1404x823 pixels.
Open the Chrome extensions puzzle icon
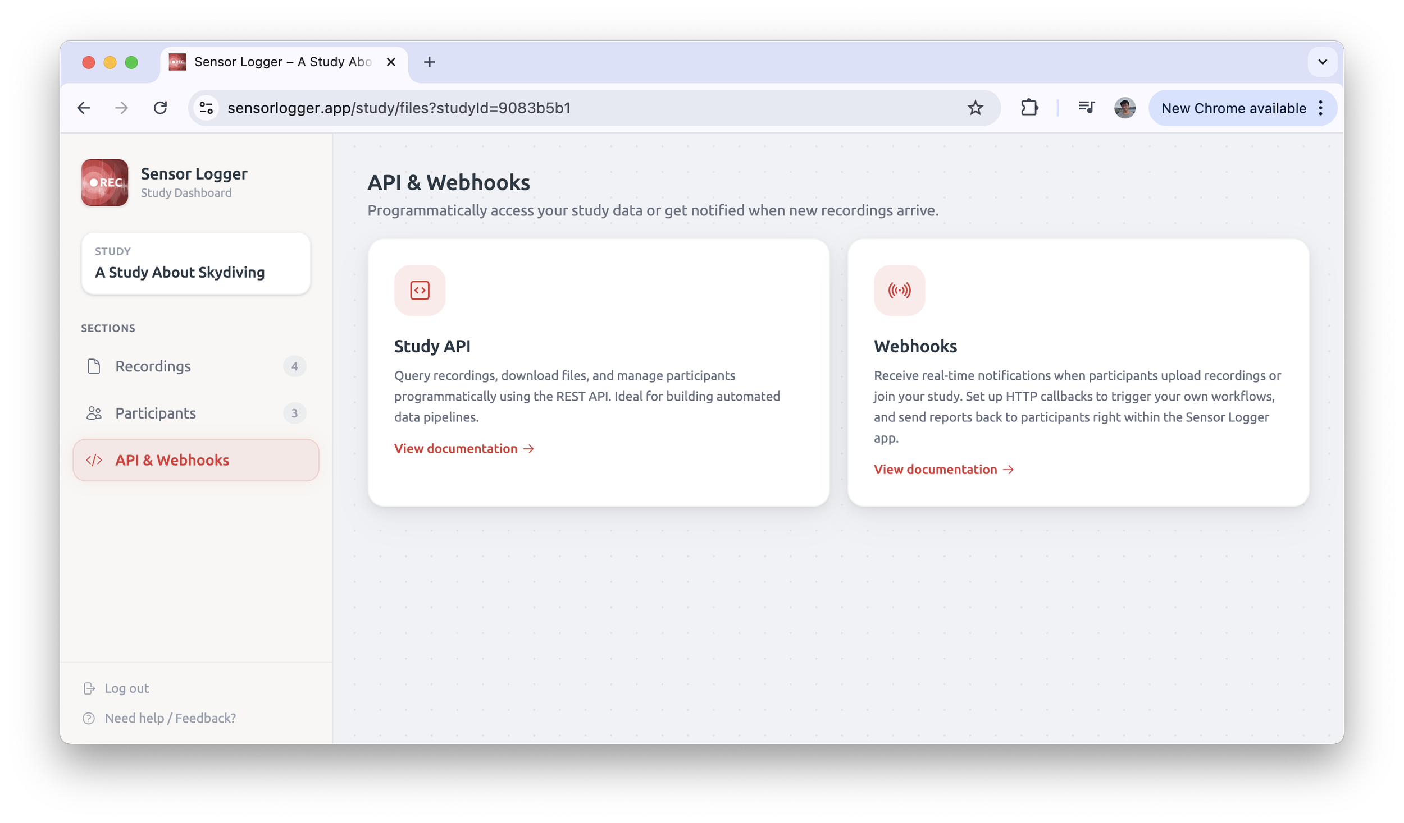point(1029,108)
